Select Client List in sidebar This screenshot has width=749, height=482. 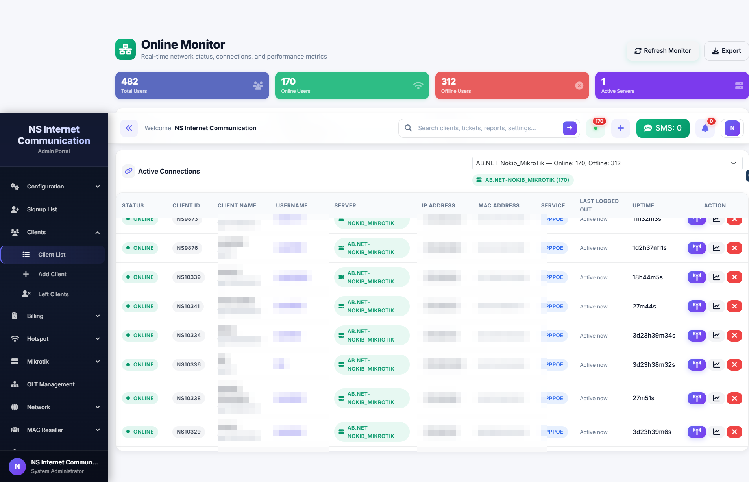53,255
